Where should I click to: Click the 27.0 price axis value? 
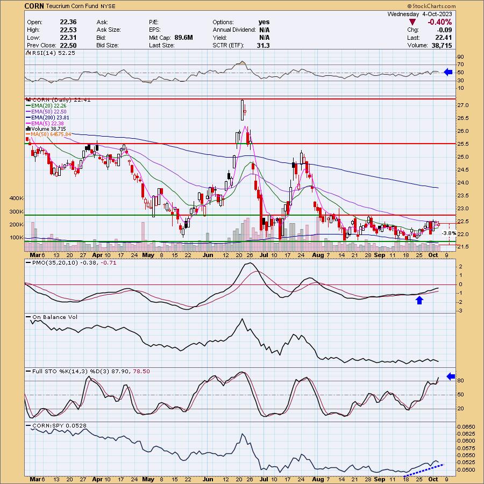[462, 105]
